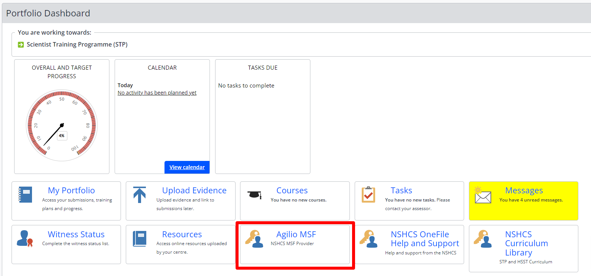
Task: Click the progress gauge showing 4%
Action: coord(62,125)
